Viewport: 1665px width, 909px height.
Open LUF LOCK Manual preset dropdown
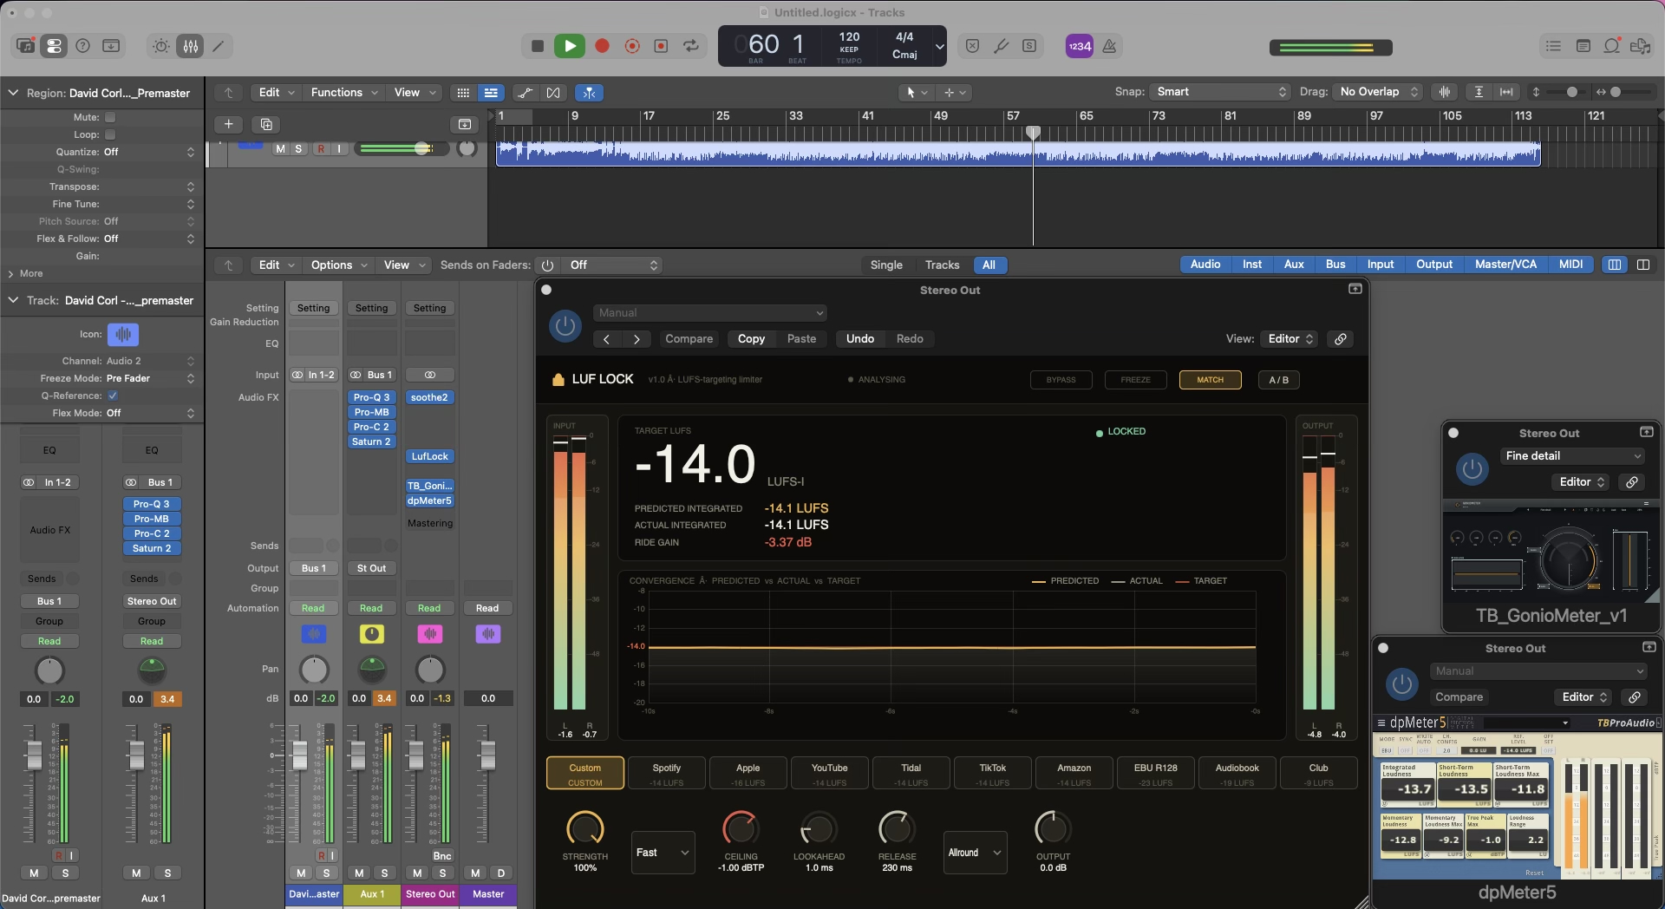pyautogui.click(x=709, y=313)
